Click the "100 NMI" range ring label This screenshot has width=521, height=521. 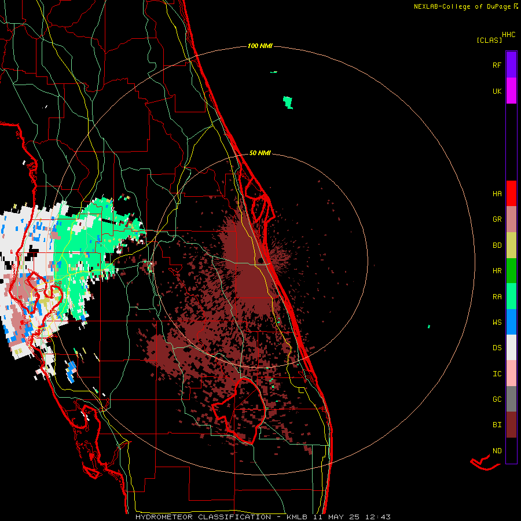pos(260,46)
